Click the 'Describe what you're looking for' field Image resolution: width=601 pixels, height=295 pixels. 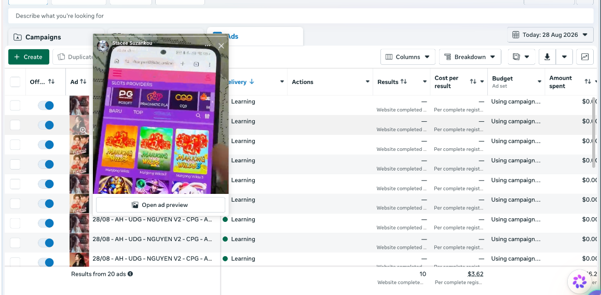point(301,16)
